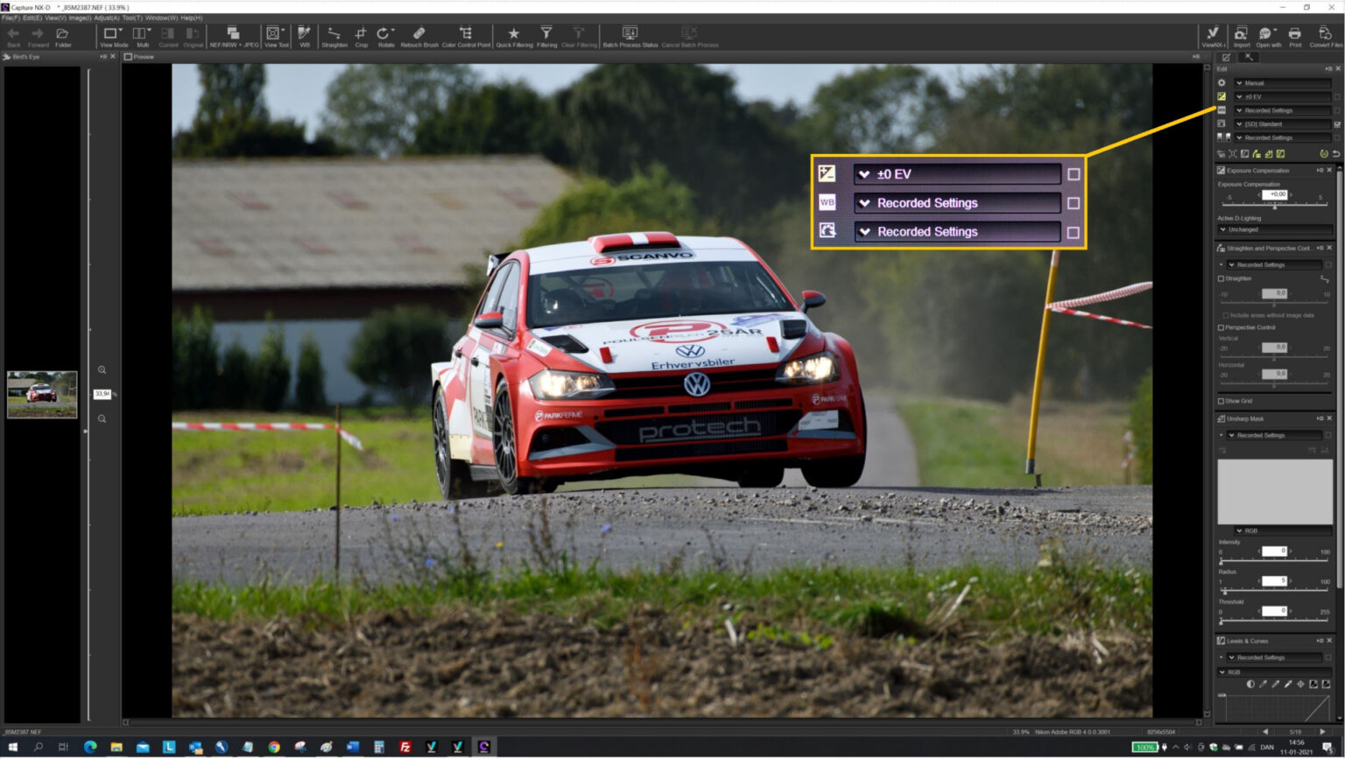The width and height of the screenshot is (1345, 759).
Task: Click the Quick Filtering star icon
Action: pyautogui.click(x=514, y=35)
